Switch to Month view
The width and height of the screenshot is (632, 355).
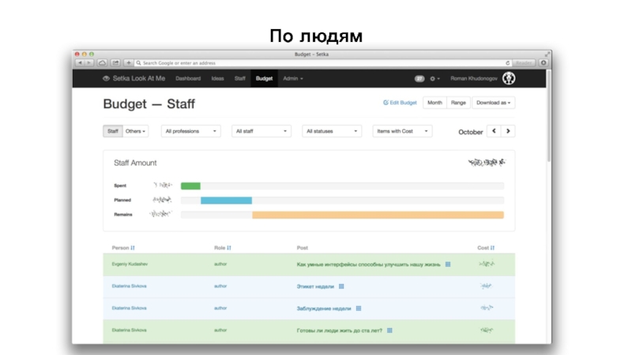(434, 103)
